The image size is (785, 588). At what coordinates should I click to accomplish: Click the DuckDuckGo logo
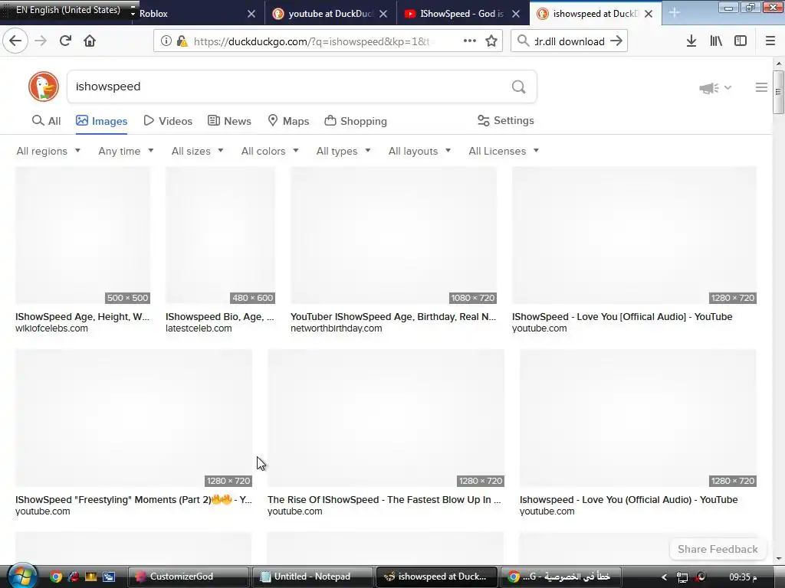tap(44, 87)
